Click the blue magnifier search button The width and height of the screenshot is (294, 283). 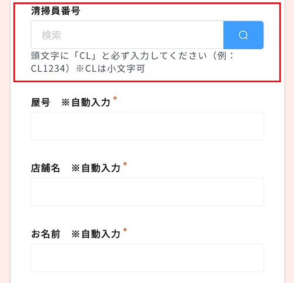[243, 35]
